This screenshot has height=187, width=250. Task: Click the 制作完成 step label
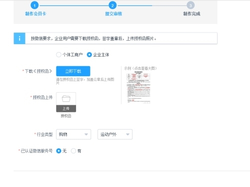pos(191,14)
